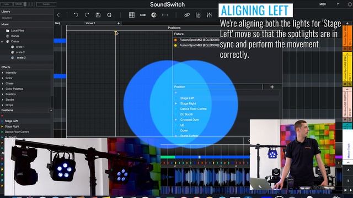353x198 pixels.
Task: Add a new venue tab
Action: pyautogui.click(x=119, y=23)
